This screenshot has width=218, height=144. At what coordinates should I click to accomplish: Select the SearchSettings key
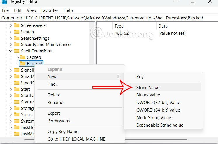click(35, 38)
